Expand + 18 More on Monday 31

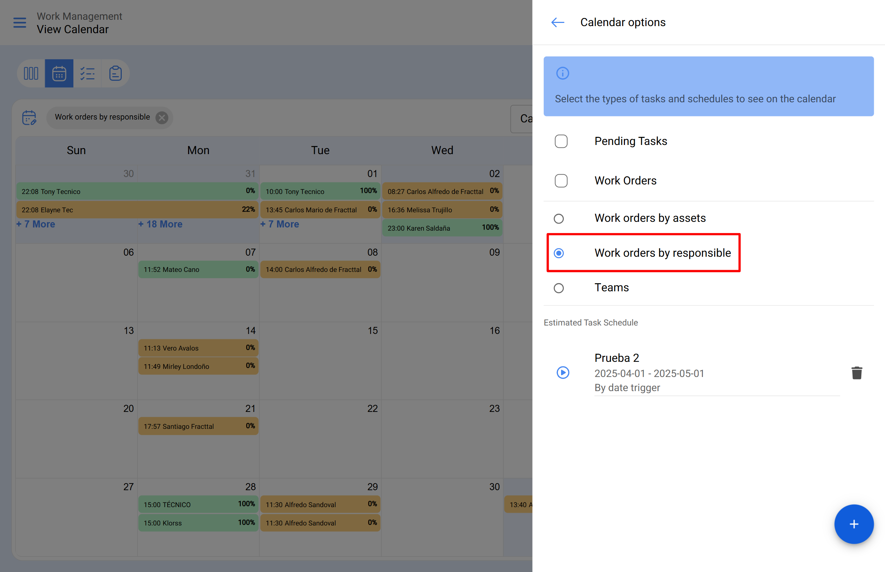(160, 224)
